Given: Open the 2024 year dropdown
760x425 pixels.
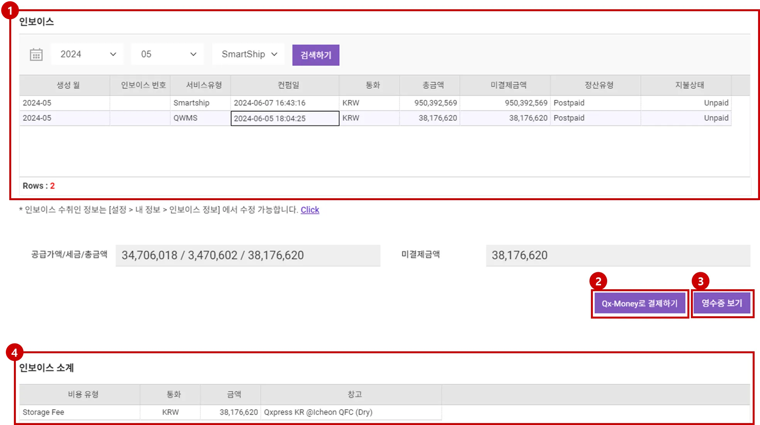Looking at the screenshot, I should coord(88,54).
